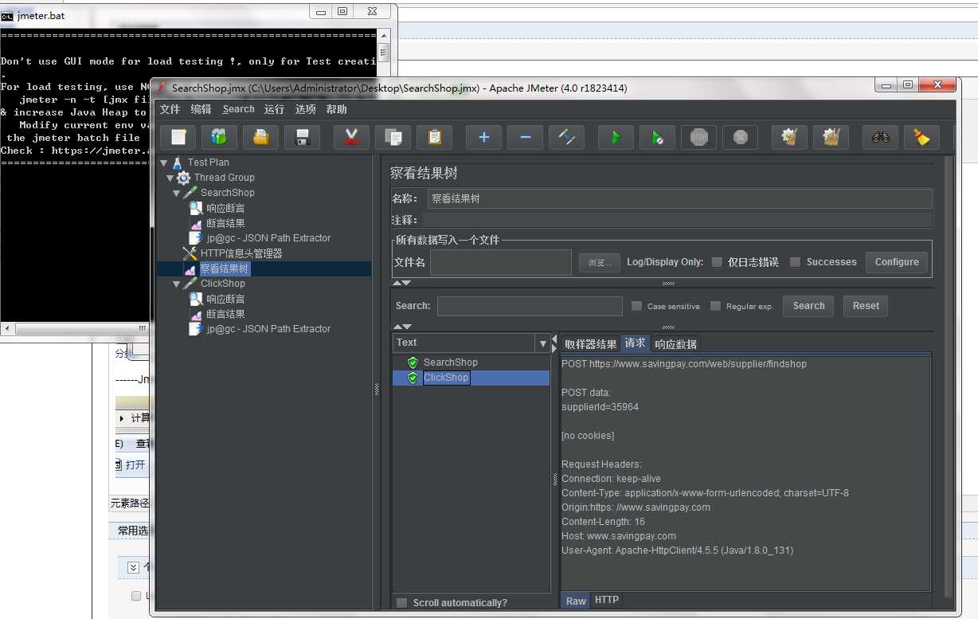This screenshot has width=978, height=619.
Task: Click the Copy toolbar icon
Action: click(393, 137)
